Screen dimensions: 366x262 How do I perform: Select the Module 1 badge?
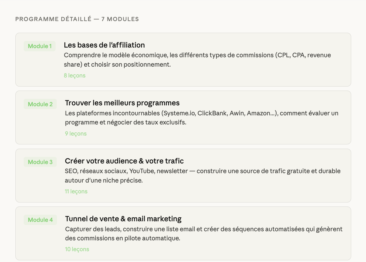pos(40,46)
